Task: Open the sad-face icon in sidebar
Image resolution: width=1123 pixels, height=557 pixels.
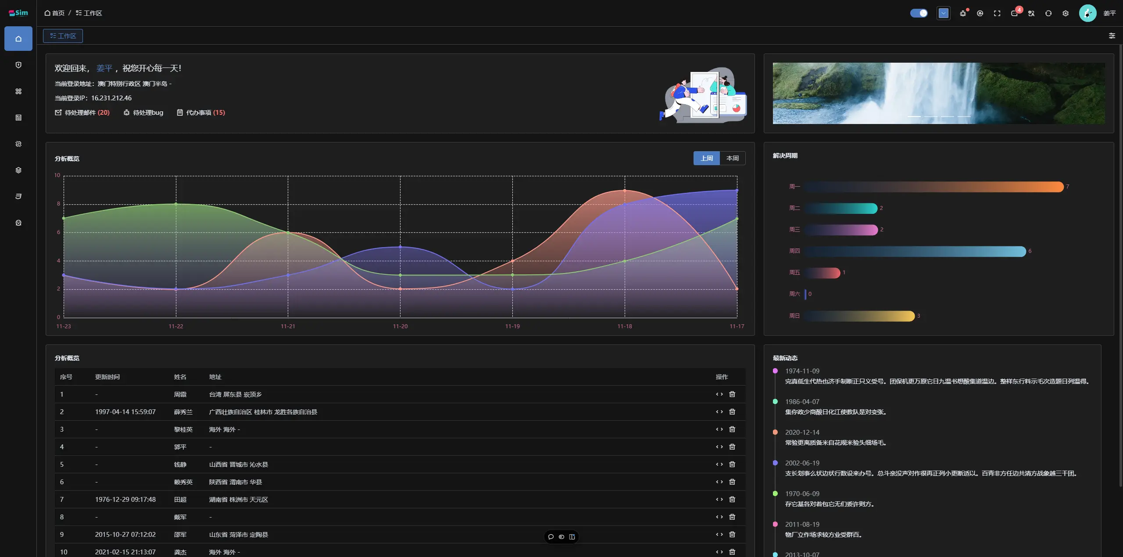Action: (x=18, y=223)
